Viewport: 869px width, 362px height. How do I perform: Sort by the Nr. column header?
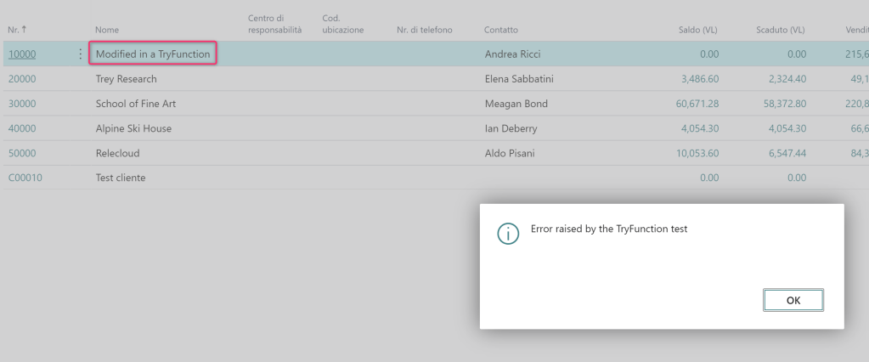pyautogui.click(x=17, y=30)
